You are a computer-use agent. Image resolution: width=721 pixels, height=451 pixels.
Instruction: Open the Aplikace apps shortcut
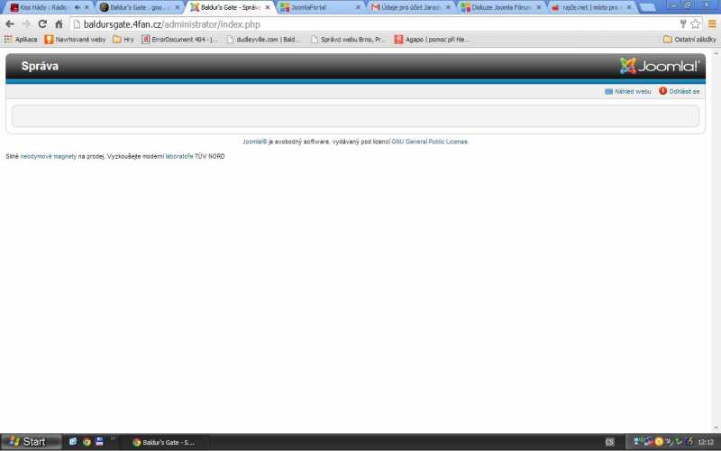coord(21,40)
